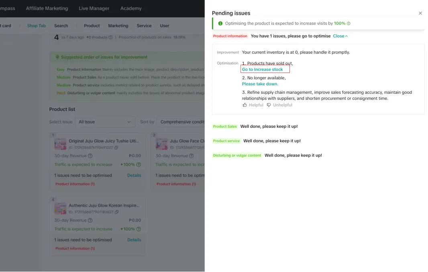This screenshot has width=428, height=272.
Task: Select the Product Sales green tag
Action: pos(225,126)
